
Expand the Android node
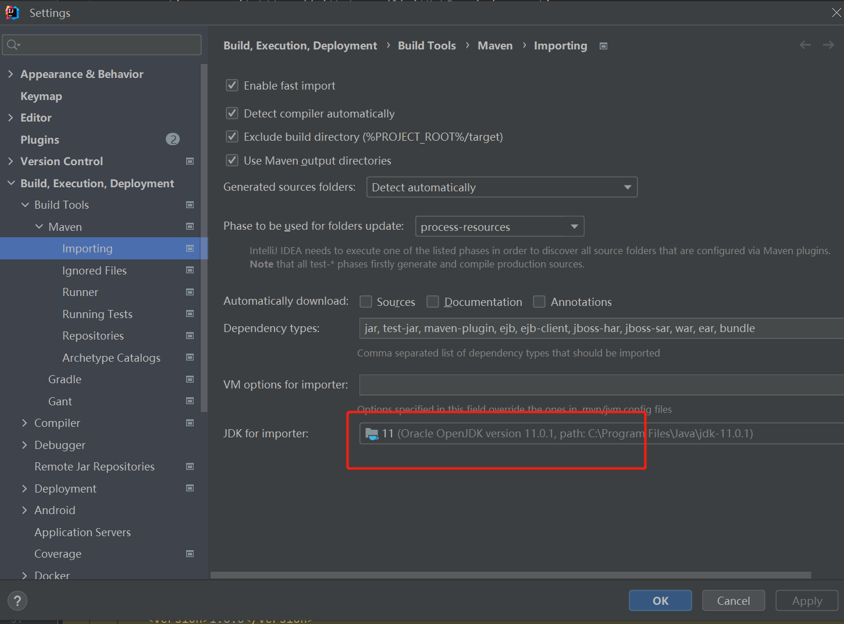pyautogui.click(x=24, y=510)
